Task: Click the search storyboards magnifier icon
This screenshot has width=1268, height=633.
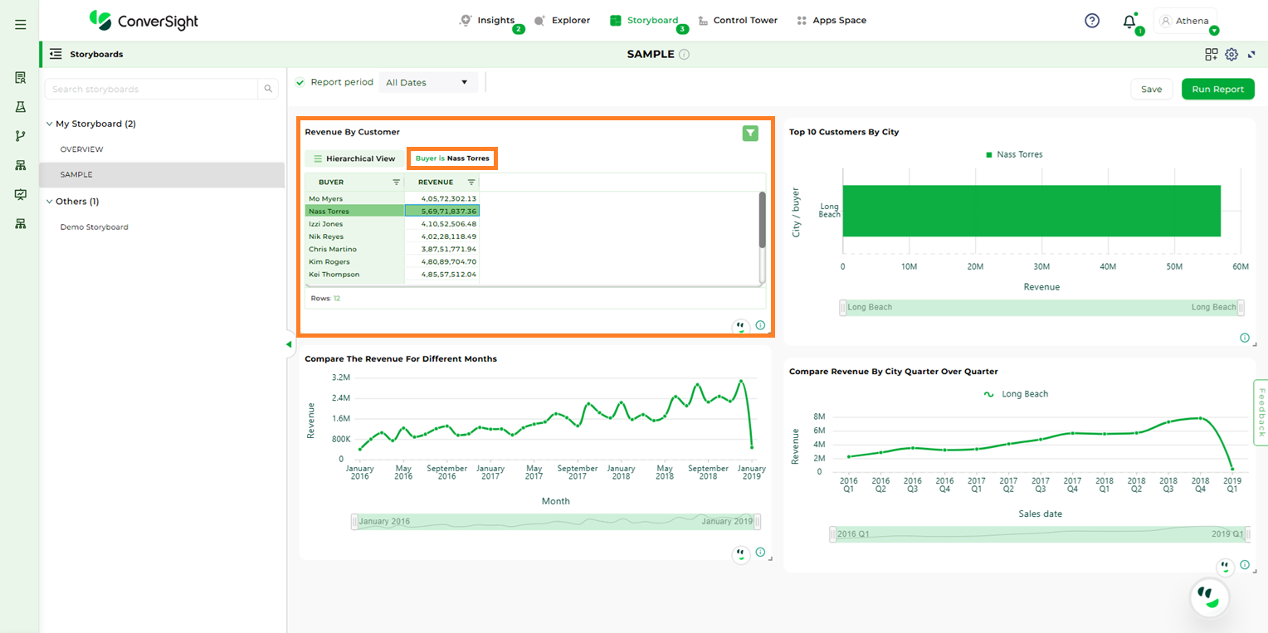Action: 268,89
